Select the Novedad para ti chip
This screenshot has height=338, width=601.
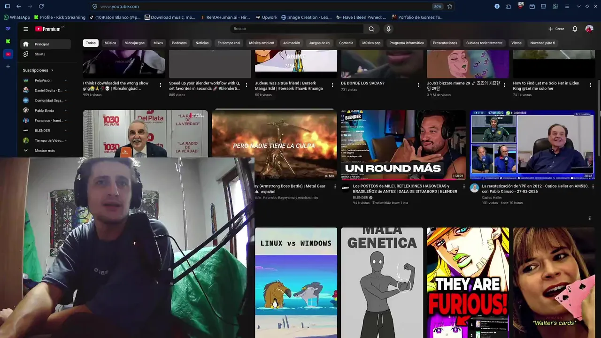pyautogui.click(x=542, y=43)
